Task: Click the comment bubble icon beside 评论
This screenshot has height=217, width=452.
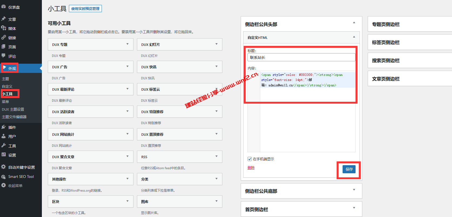Action: (4, 56)
